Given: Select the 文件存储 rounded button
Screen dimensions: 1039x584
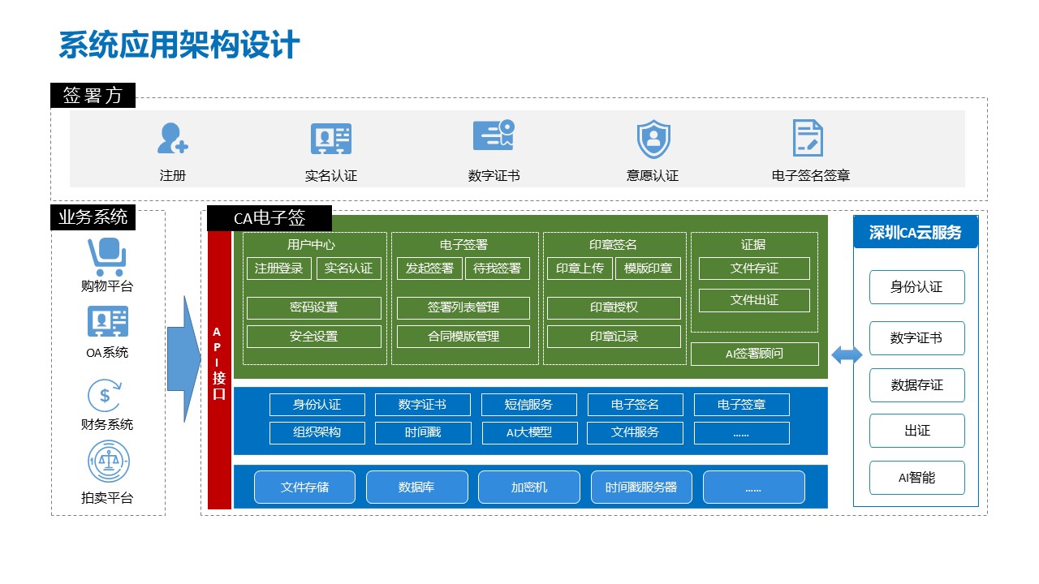Looking at the screenshot, I should pyautogui.click(x=304, y=487).
